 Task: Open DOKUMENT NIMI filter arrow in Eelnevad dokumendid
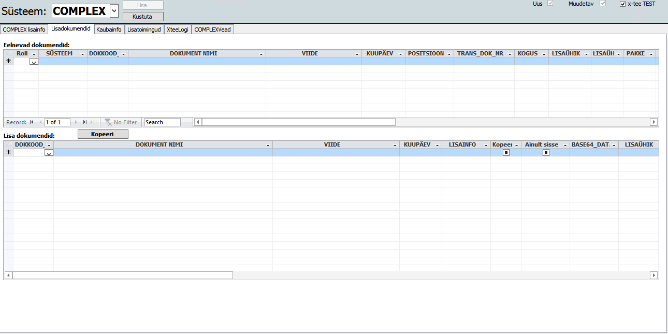click(x=262, y=54)
